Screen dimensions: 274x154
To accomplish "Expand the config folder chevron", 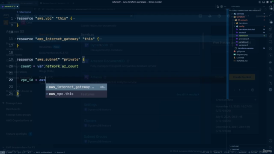I will pyautogui.click(x=234, y=26).
